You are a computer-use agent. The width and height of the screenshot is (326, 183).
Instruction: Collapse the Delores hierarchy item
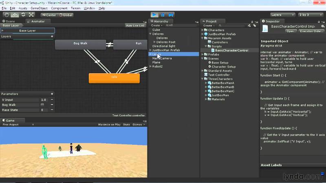(150, 34)
